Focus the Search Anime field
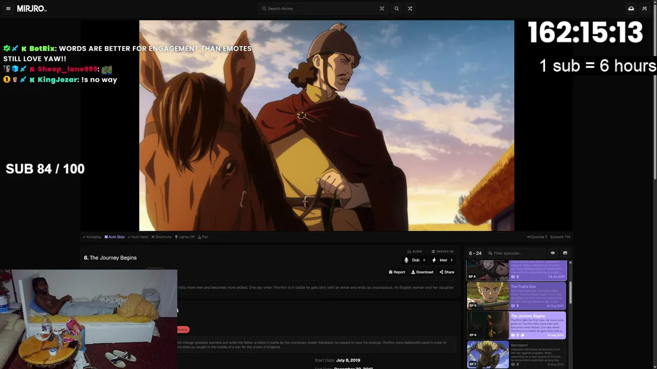 (323, 9)
